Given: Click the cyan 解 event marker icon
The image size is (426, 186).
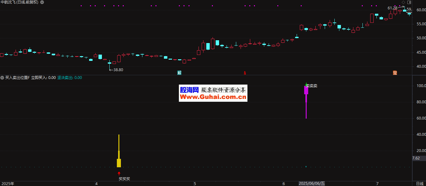Looking at the screenshot, I should [179, 73].
